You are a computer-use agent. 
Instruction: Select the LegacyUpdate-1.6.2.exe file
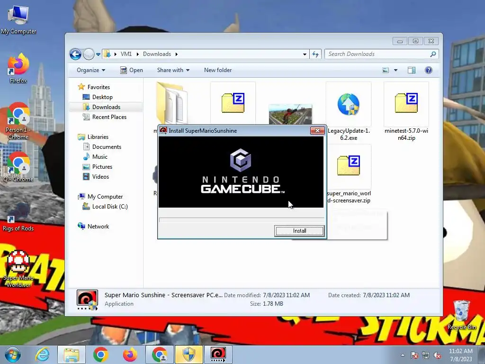pos(349,111)
